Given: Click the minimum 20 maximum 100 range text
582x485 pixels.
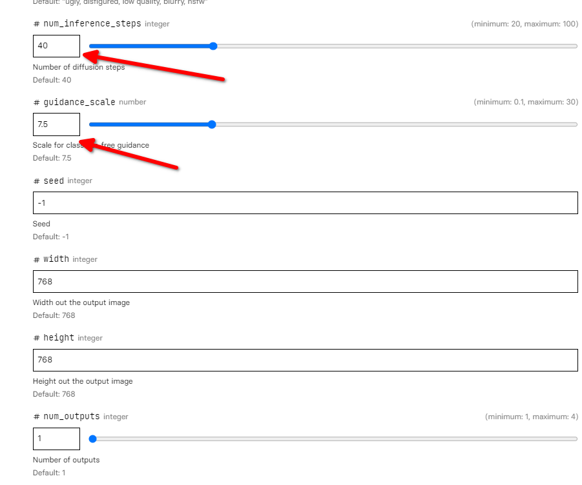Looking at the screenshot, I should coord(523,23).
